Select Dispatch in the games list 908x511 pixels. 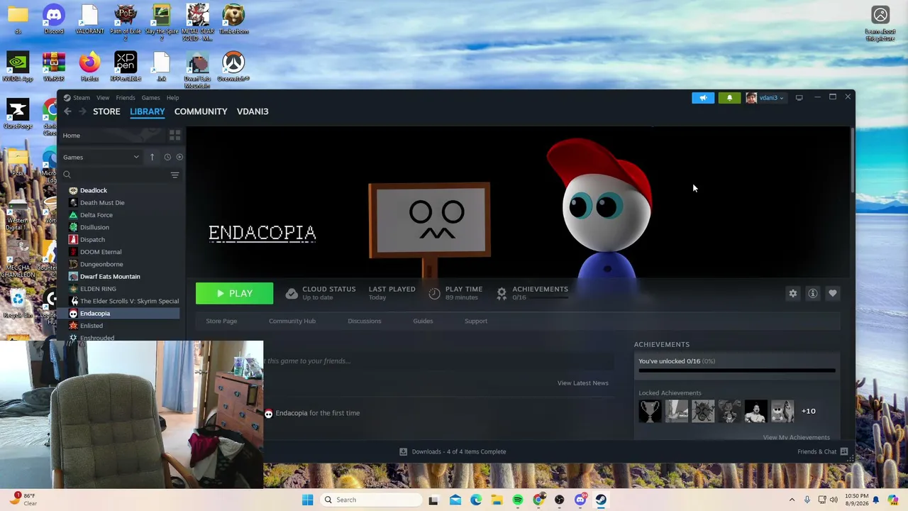coord(92,239)
